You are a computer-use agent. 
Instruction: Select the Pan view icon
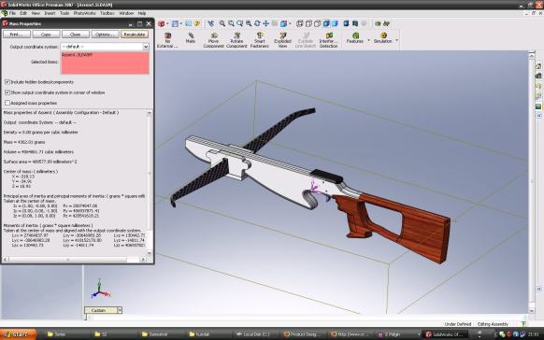(x=265, y=23)
